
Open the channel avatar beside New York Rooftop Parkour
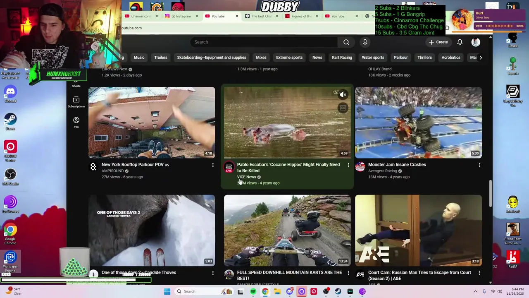pos(93,167)
